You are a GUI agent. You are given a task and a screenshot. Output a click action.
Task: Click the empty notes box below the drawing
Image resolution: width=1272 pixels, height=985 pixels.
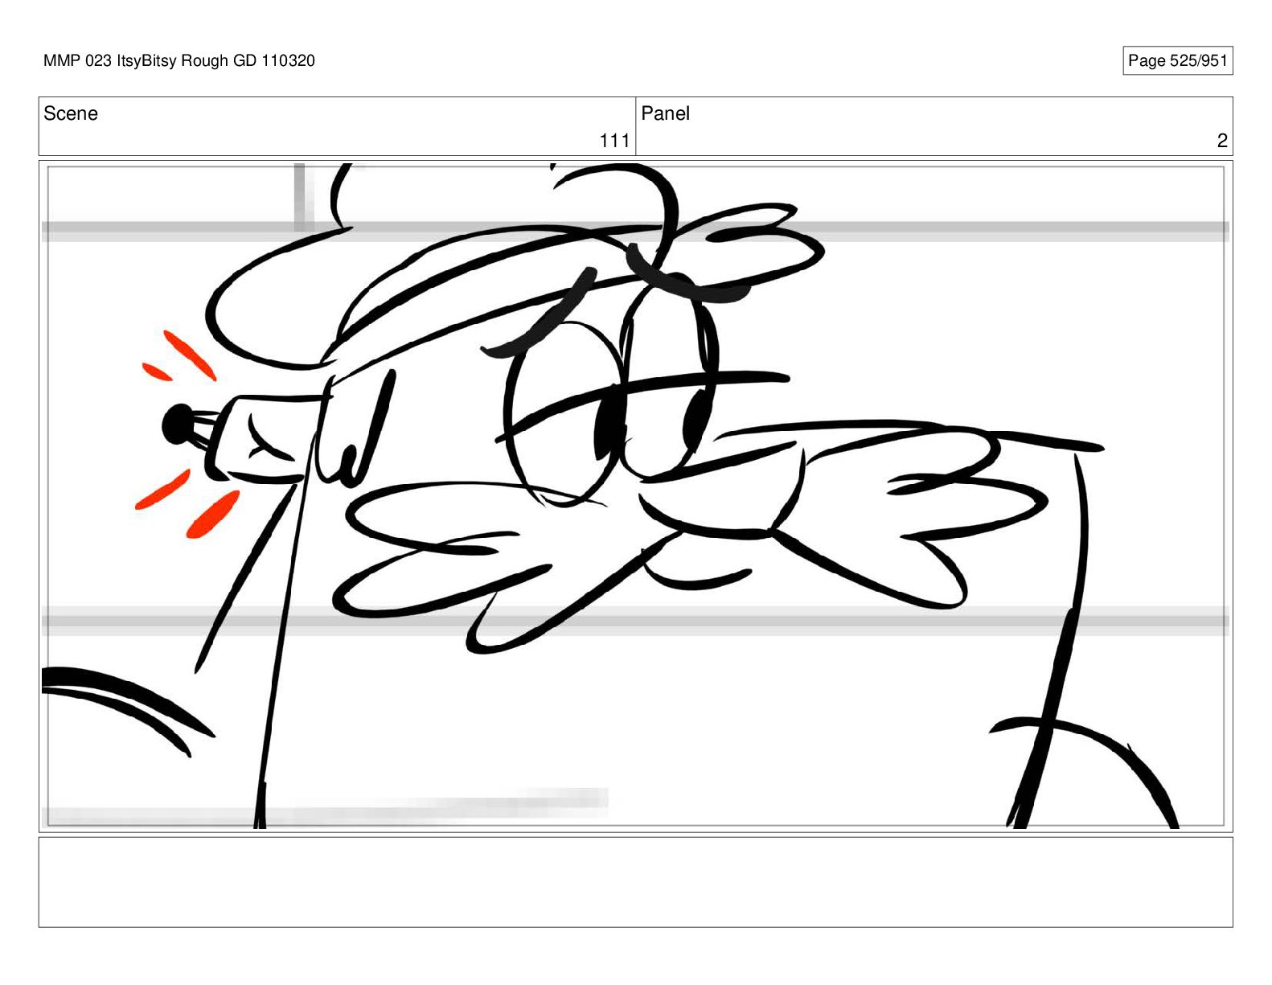pos(635,882)
